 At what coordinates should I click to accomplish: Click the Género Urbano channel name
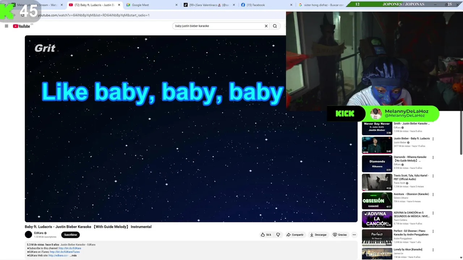401,198
